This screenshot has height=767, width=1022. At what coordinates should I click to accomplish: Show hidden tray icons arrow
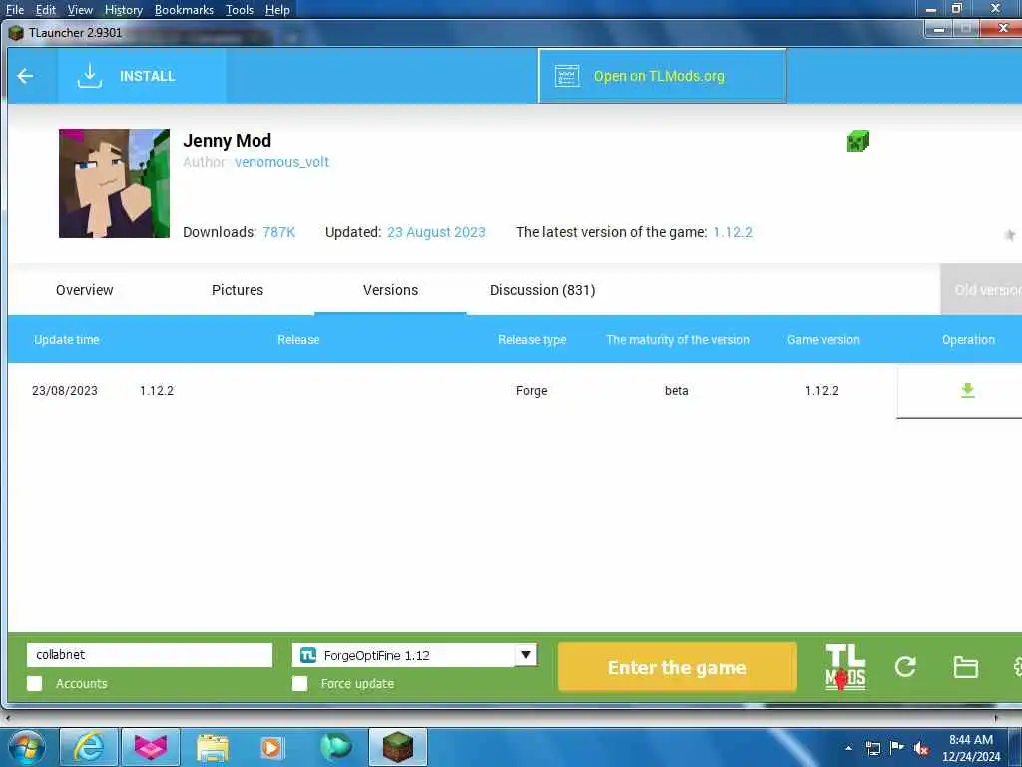(x=848, y=748)
